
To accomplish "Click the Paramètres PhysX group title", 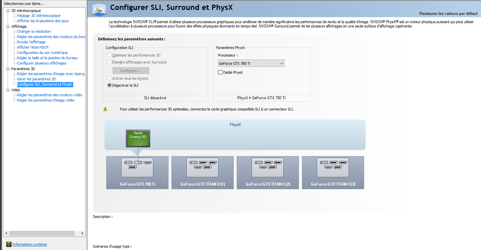I will (230, 48).
